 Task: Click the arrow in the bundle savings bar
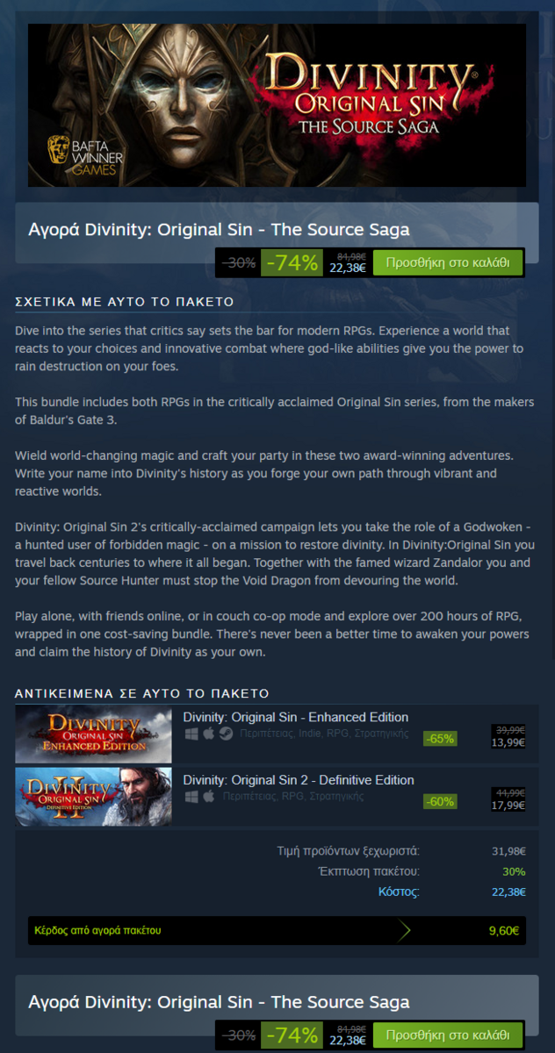[x=405, y=930]
